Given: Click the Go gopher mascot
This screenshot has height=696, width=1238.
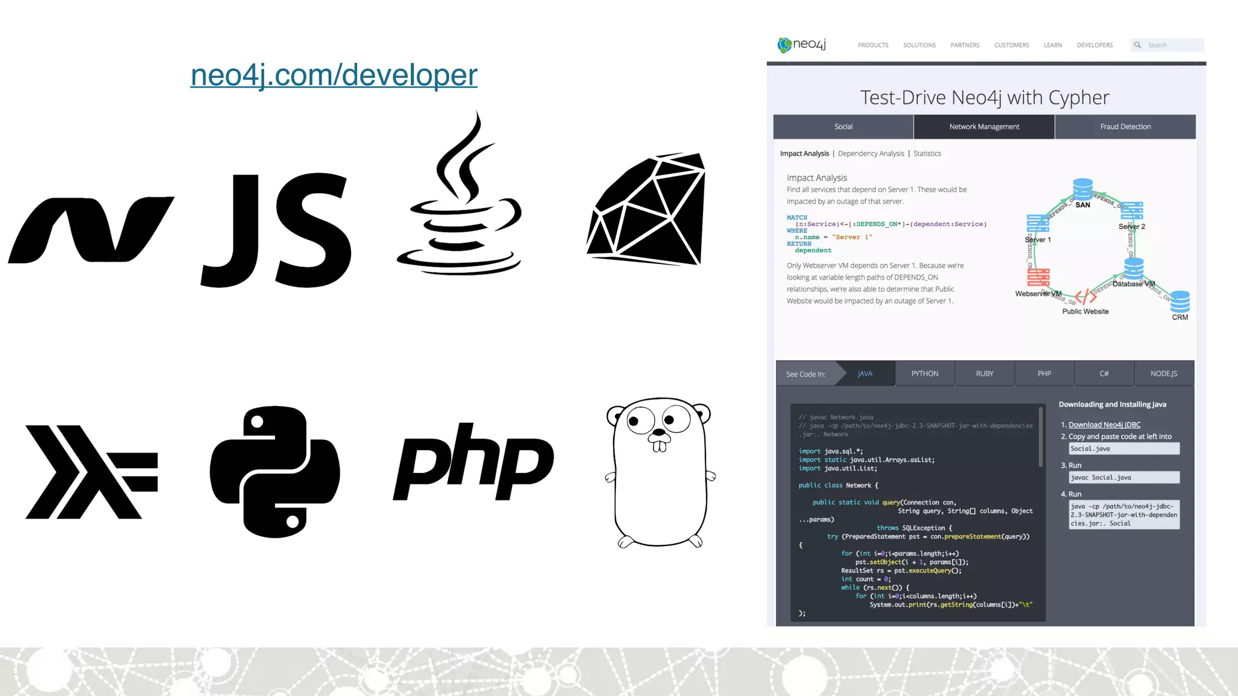Looking at the screenshot, I should (660, 472).
